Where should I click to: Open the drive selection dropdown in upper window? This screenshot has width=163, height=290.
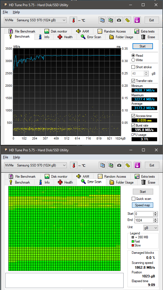[x=35, y=20]
